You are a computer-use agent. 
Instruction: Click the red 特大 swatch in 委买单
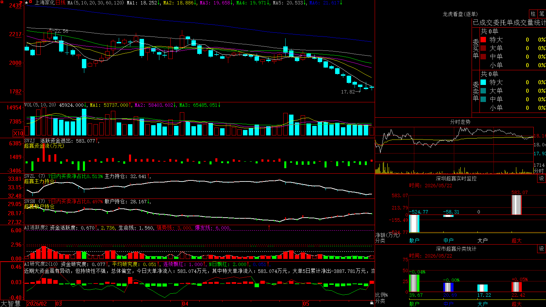[x=483, y=40]
